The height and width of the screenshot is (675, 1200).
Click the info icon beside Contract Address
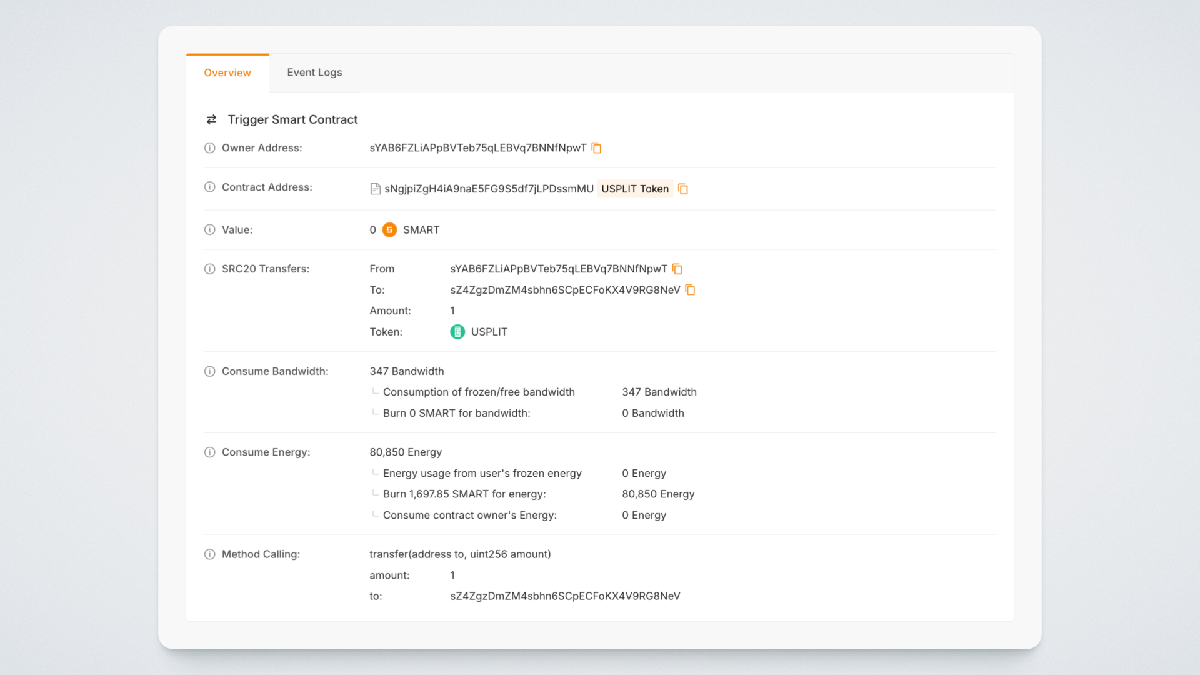click(210, 187)
